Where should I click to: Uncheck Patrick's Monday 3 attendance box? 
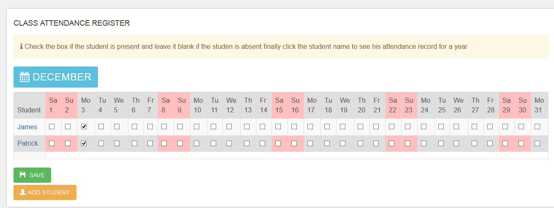(x=84, y=143)
